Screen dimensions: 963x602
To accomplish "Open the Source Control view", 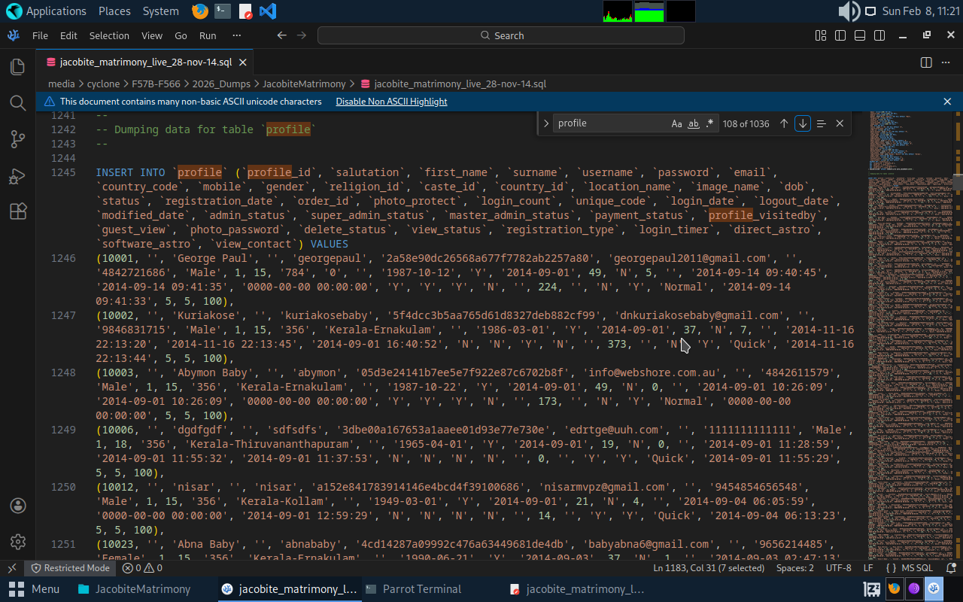I will 17,138.
